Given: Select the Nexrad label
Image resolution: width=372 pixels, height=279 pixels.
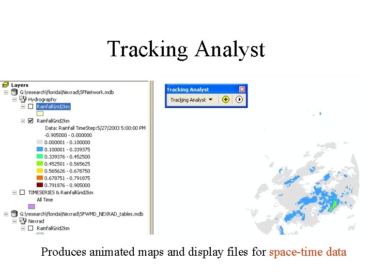Looking at the screenshot, I should pyautogui.click(x=36, y=221).
